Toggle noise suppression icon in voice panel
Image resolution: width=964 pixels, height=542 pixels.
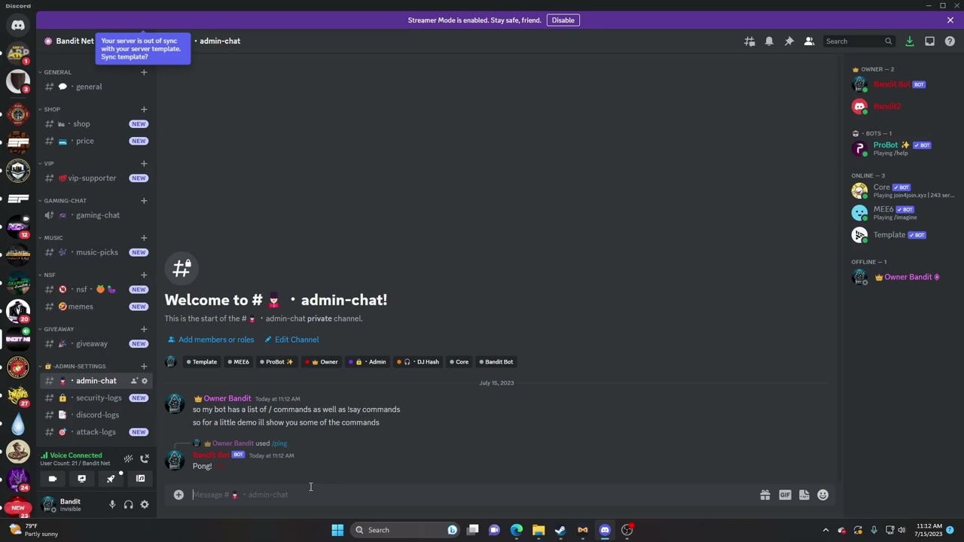pos(128,458)
